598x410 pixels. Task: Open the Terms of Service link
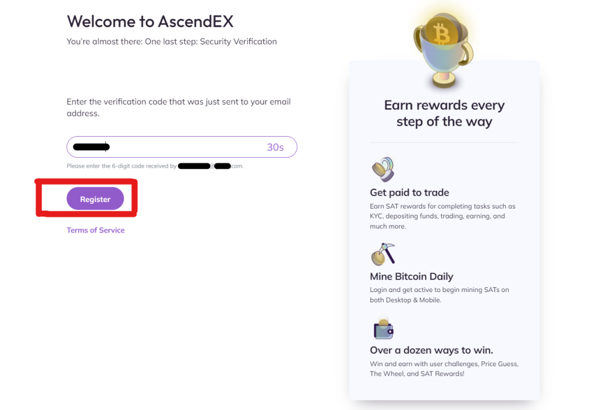click(x=95, y=230)
